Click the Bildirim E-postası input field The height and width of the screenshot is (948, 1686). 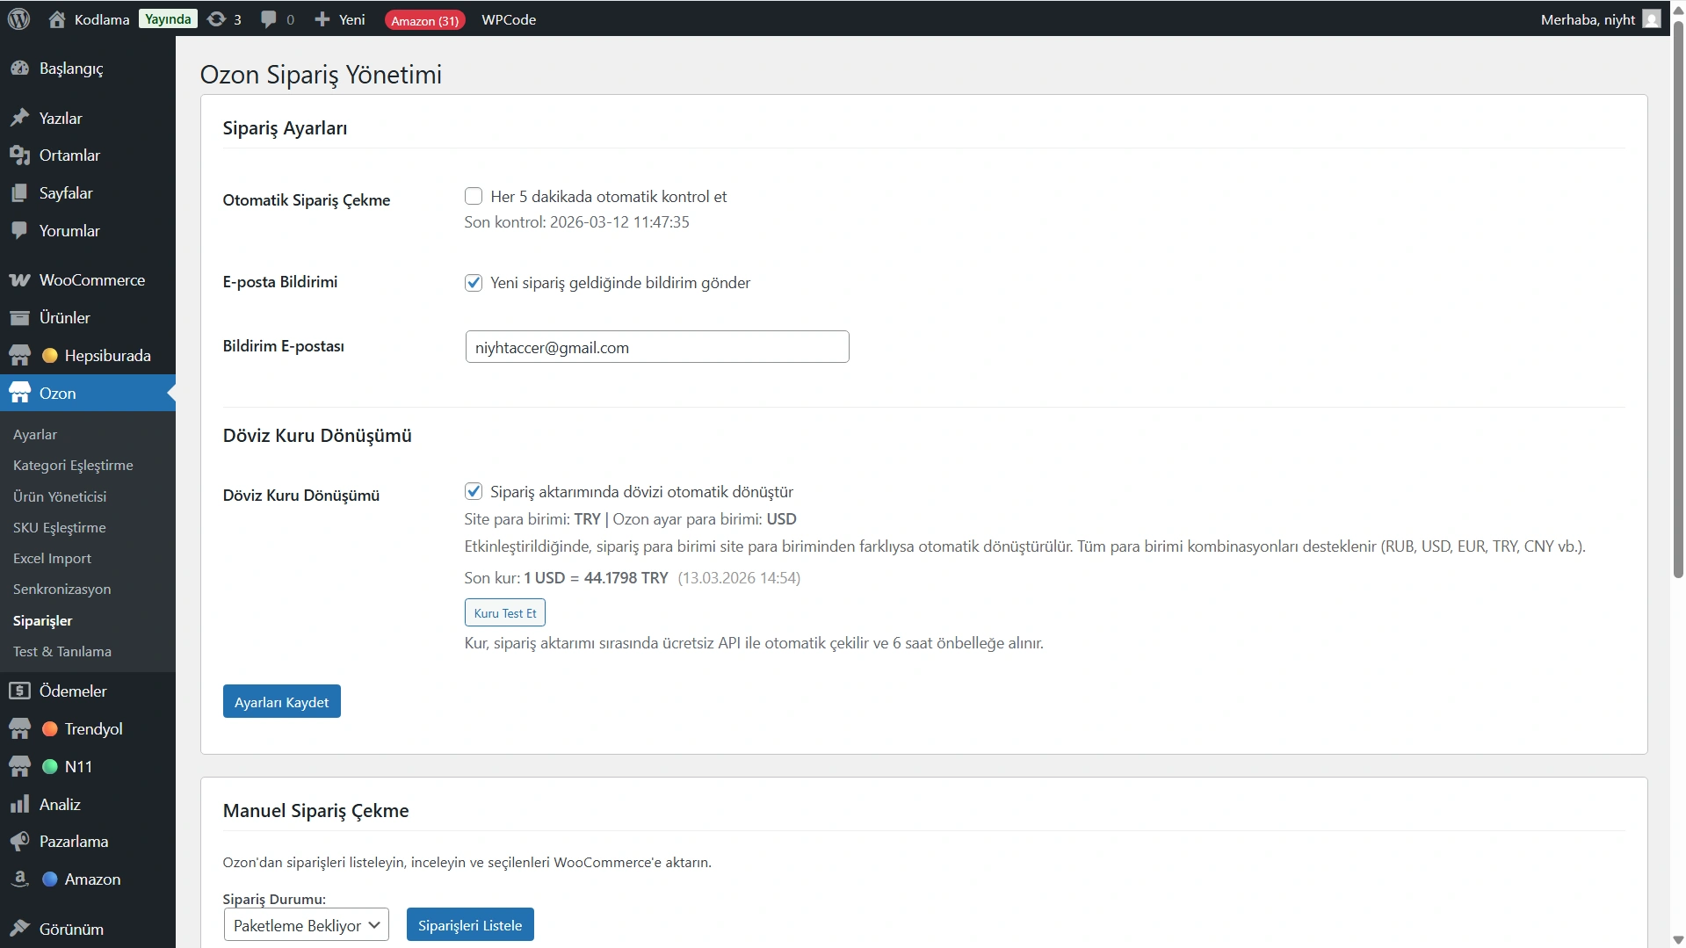pos(656,347)
